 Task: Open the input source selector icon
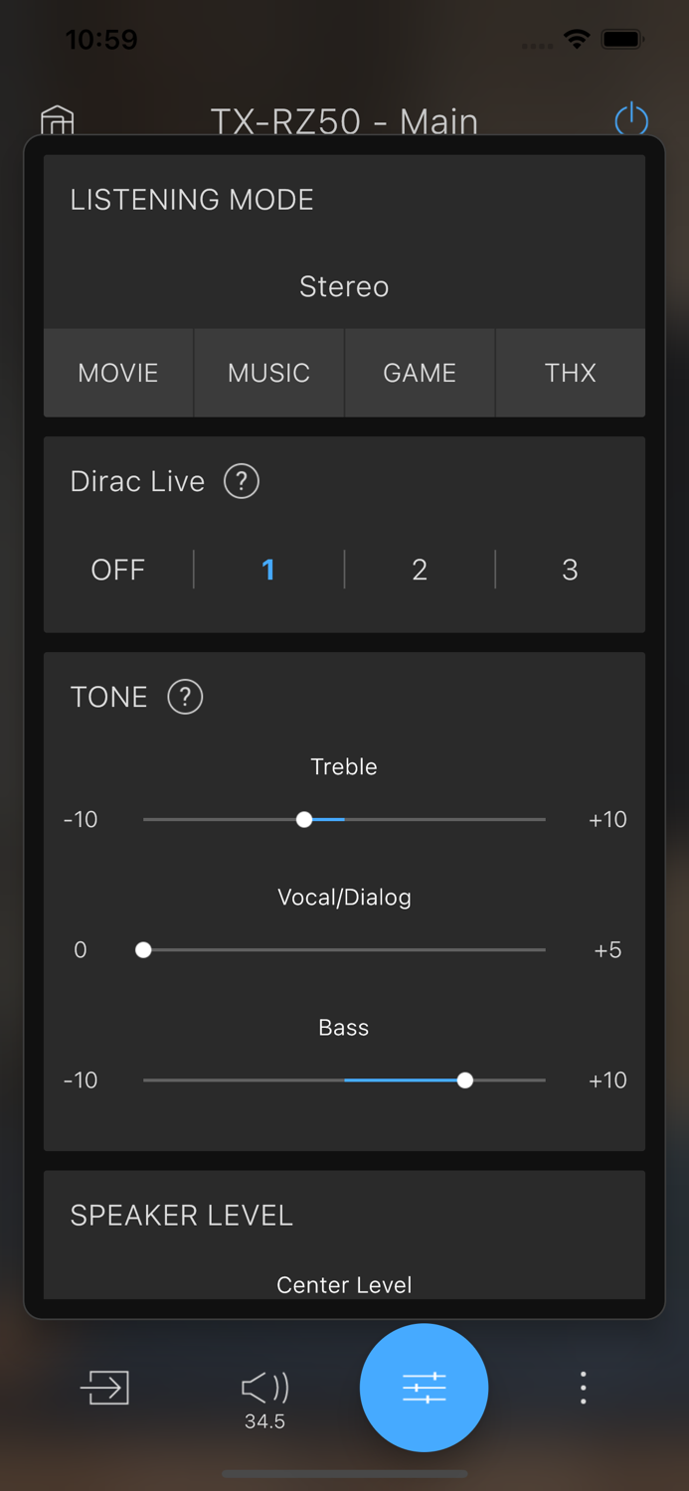105,1388
